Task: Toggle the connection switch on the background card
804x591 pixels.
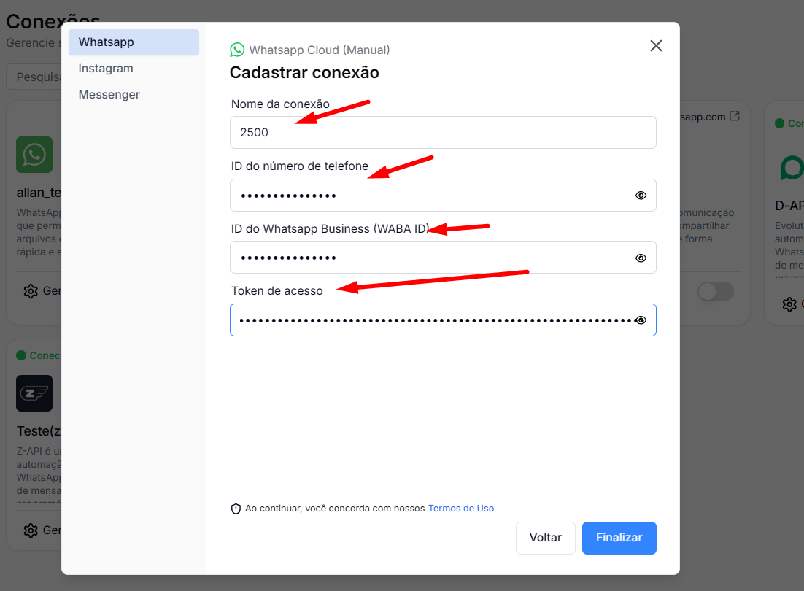Action: pos(715,292)
